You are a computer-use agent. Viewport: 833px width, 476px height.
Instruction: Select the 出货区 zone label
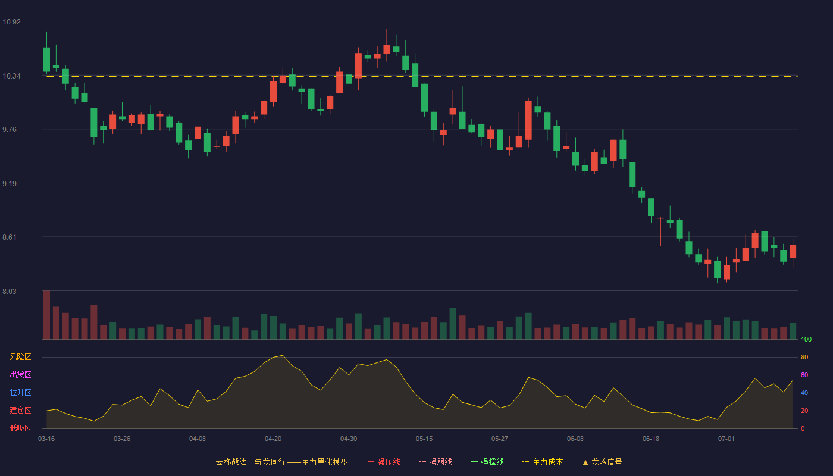(20, 375)
